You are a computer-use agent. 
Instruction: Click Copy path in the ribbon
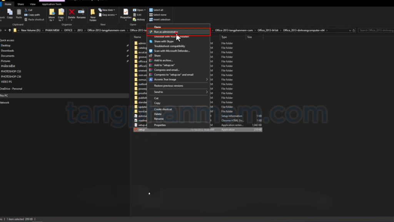pos(32,15)
